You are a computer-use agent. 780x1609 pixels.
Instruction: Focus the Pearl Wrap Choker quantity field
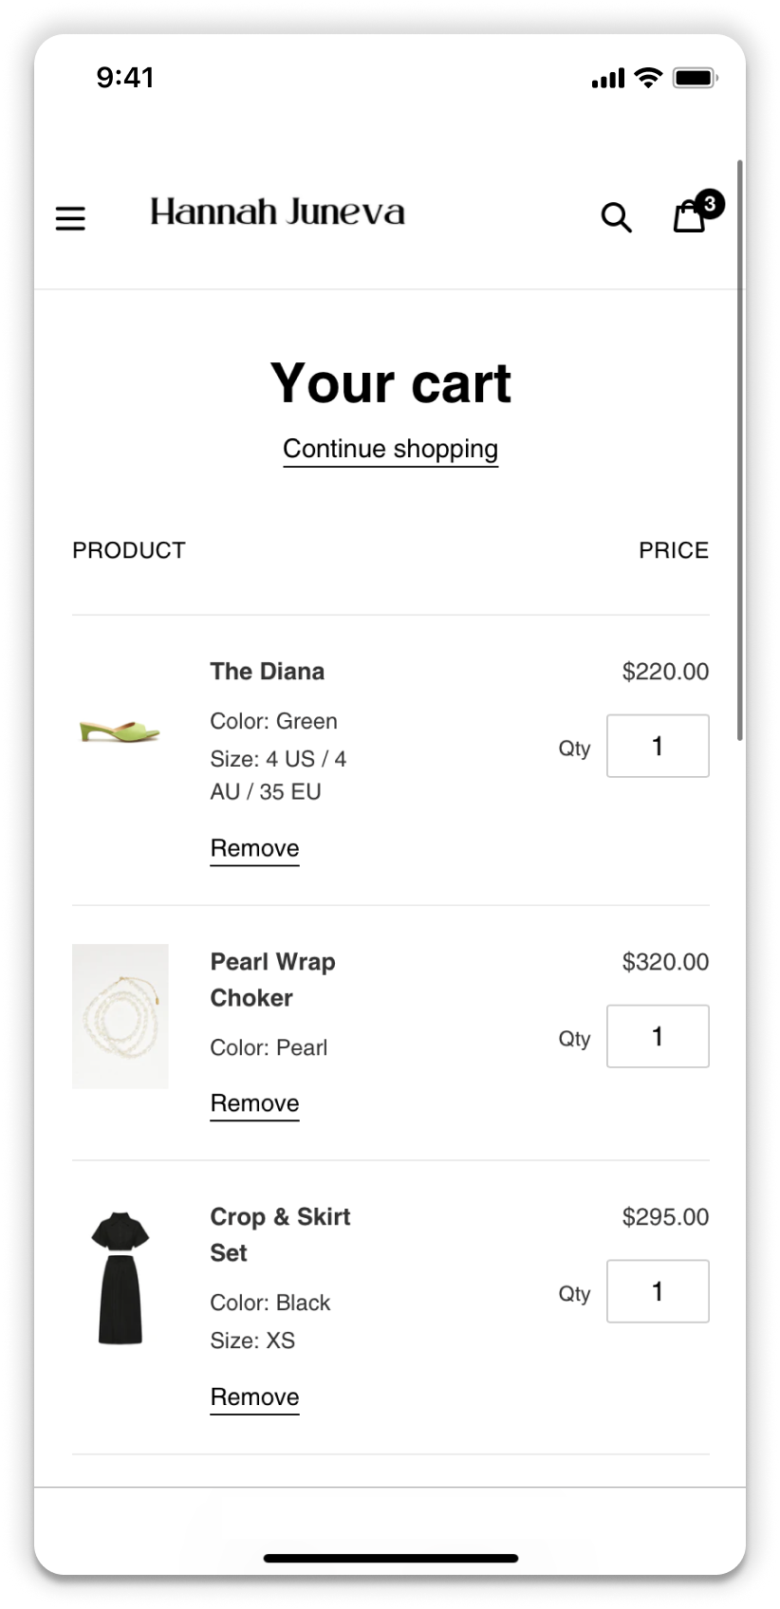click(x=658, y=1036)
